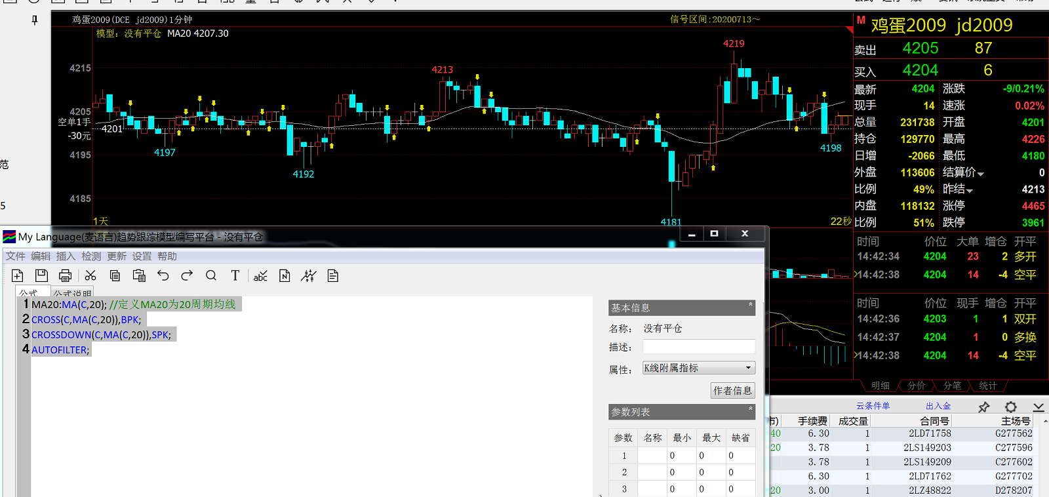Paste code with the clipboard icon
Viewport: 1049px width, 497px height.
tap(139, 276)
